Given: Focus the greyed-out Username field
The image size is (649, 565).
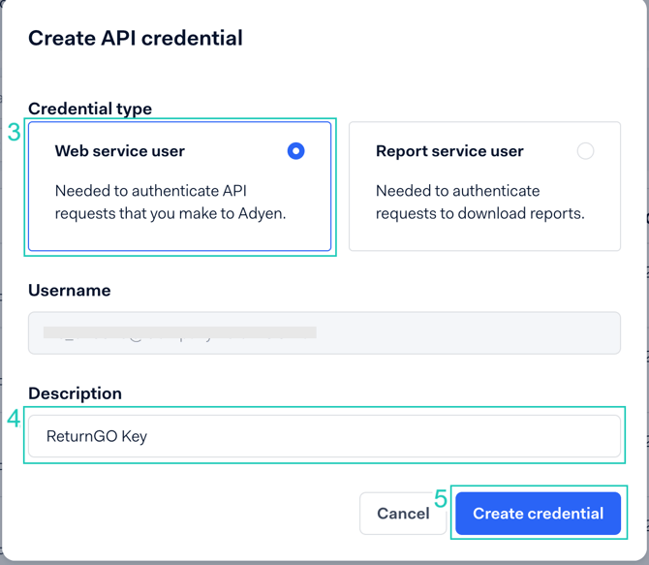Looking at the screenshot, I should pyautogui.click(x=465, y=332).
